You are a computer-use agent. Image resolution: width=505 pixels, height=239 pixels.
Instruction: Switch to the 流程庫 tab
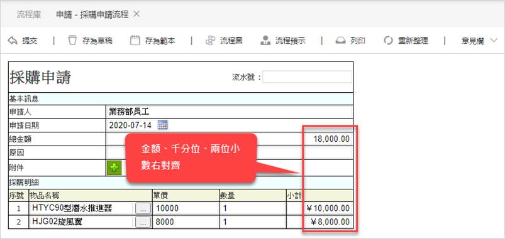coord(29,15)
